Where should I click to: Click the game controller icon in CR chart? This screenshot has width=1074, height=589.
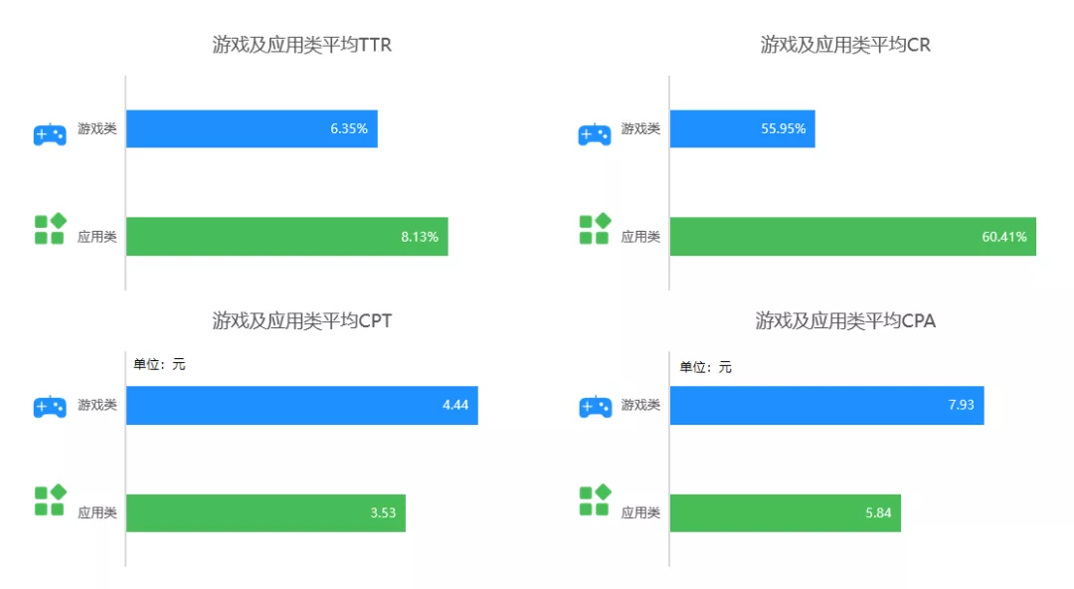click(x=595, y=134)
